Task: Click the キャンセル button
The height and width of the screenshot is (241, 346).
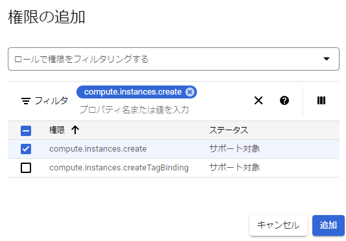Action: [x=278, y=225]
